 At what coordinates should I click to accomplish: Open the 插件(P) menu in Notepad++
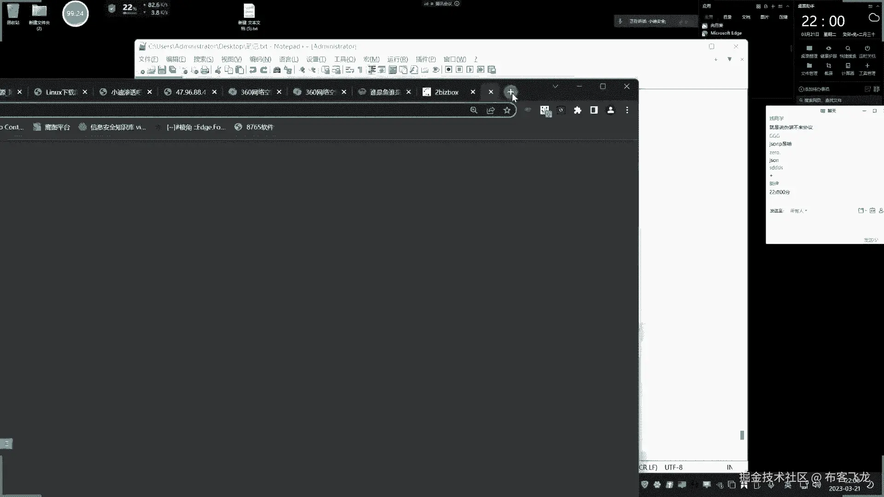pyautogui.click(x=425, y=59)
